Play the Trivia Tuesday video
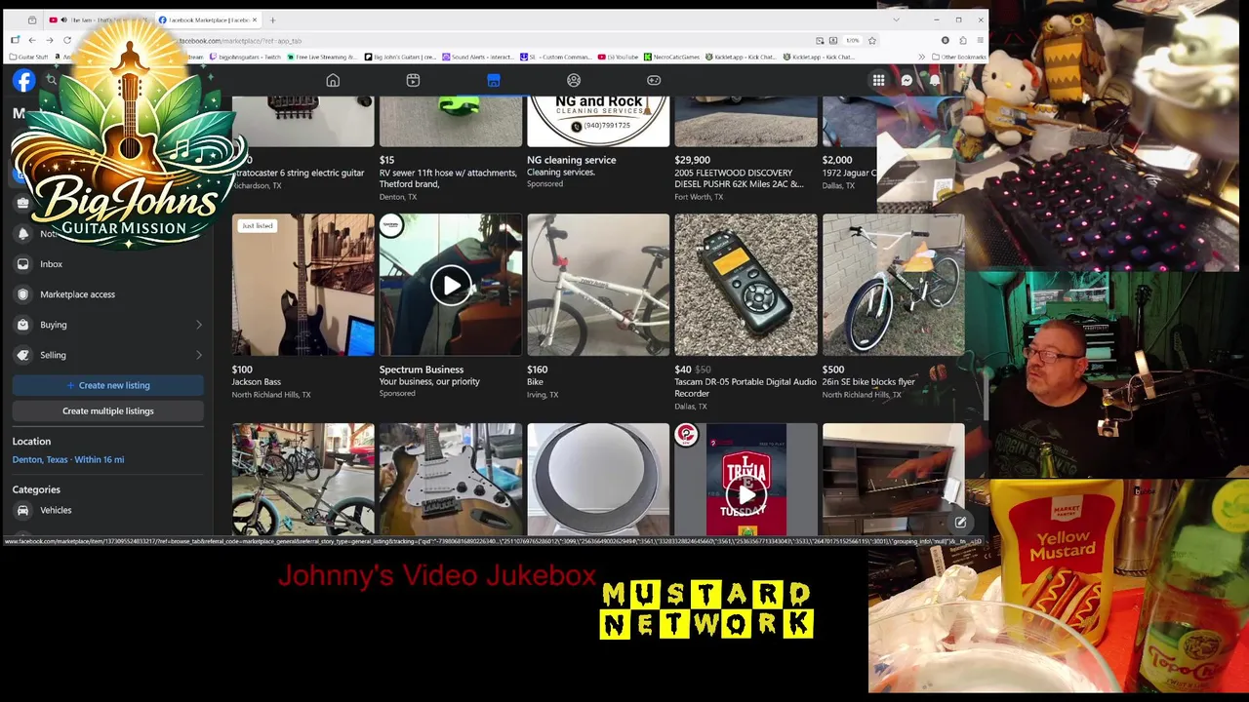This screenshot has width=1249, height=702. 746,495
